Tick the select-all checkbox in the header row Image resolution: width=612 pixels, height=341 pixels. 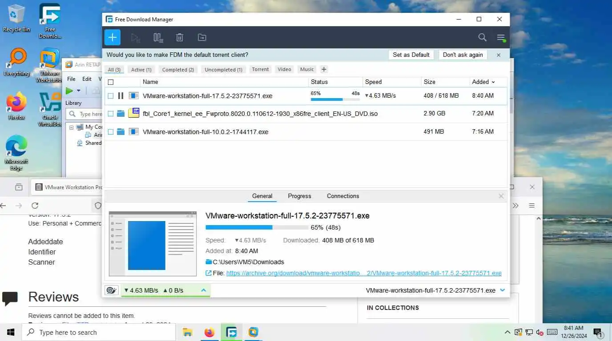pos(111,82)
